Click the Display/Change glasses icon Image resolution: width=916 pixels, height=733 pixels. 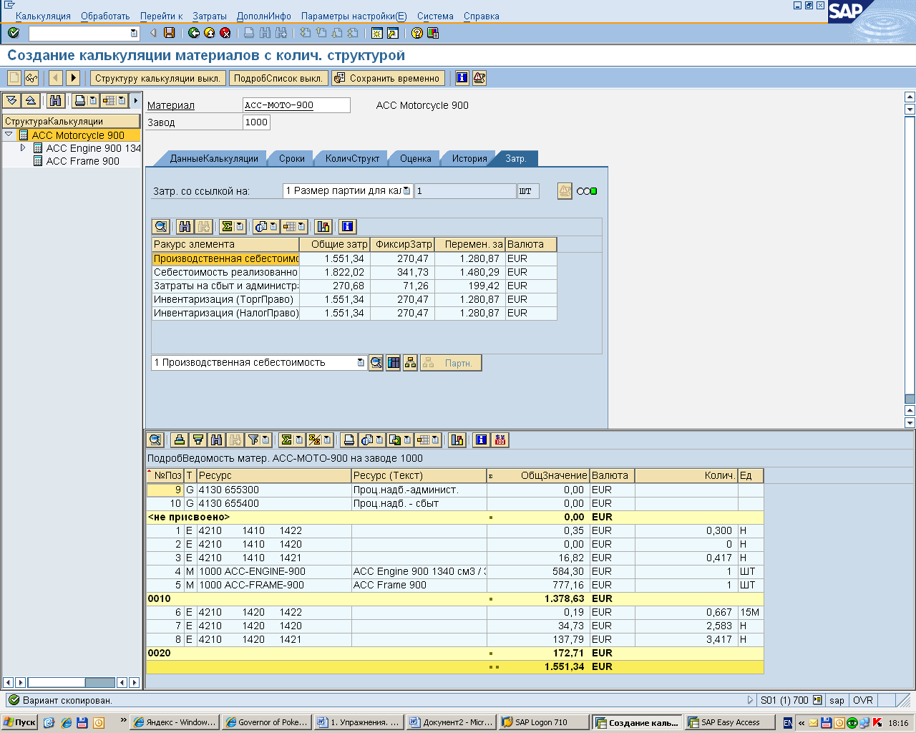[x=31, y=78]
